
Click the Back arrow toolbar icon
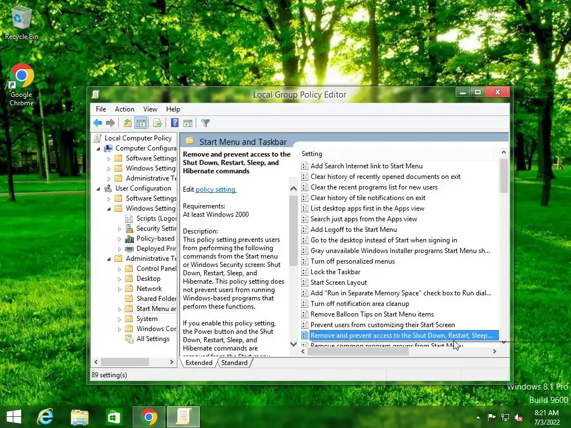point(98,123)
